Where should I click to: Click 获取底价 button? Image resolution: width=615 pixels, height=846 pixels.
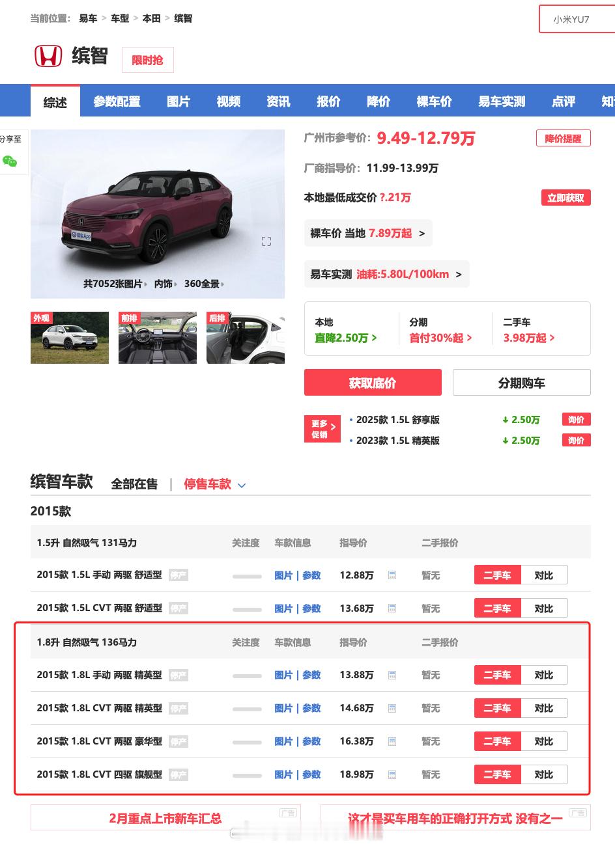click(373, 383)
